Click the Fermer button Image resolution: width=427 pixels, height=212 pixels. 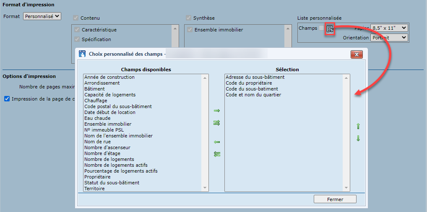click(x=335, y=199)
